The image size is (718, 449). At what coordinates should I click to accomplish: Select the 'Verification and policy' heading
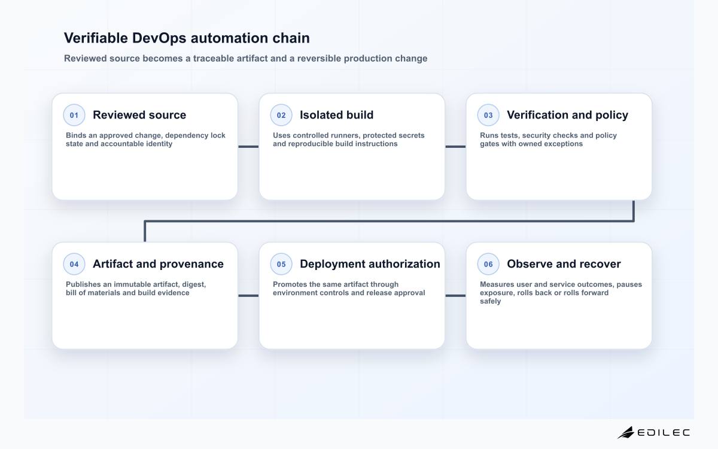(x=567, y=115)
